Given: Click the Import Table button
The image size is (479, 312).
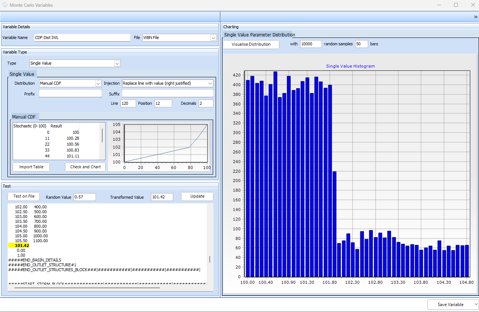Looking at the screenshot, I should click(x=31, y=167).
